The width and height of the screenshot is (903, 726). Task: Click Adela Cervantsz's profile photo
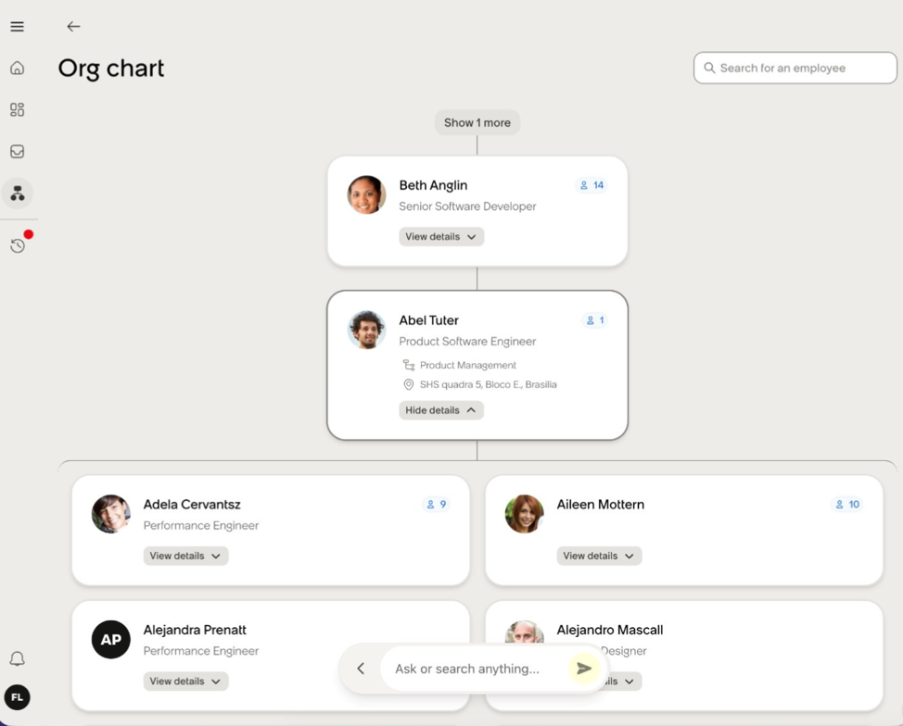click(x=111, y=514)
